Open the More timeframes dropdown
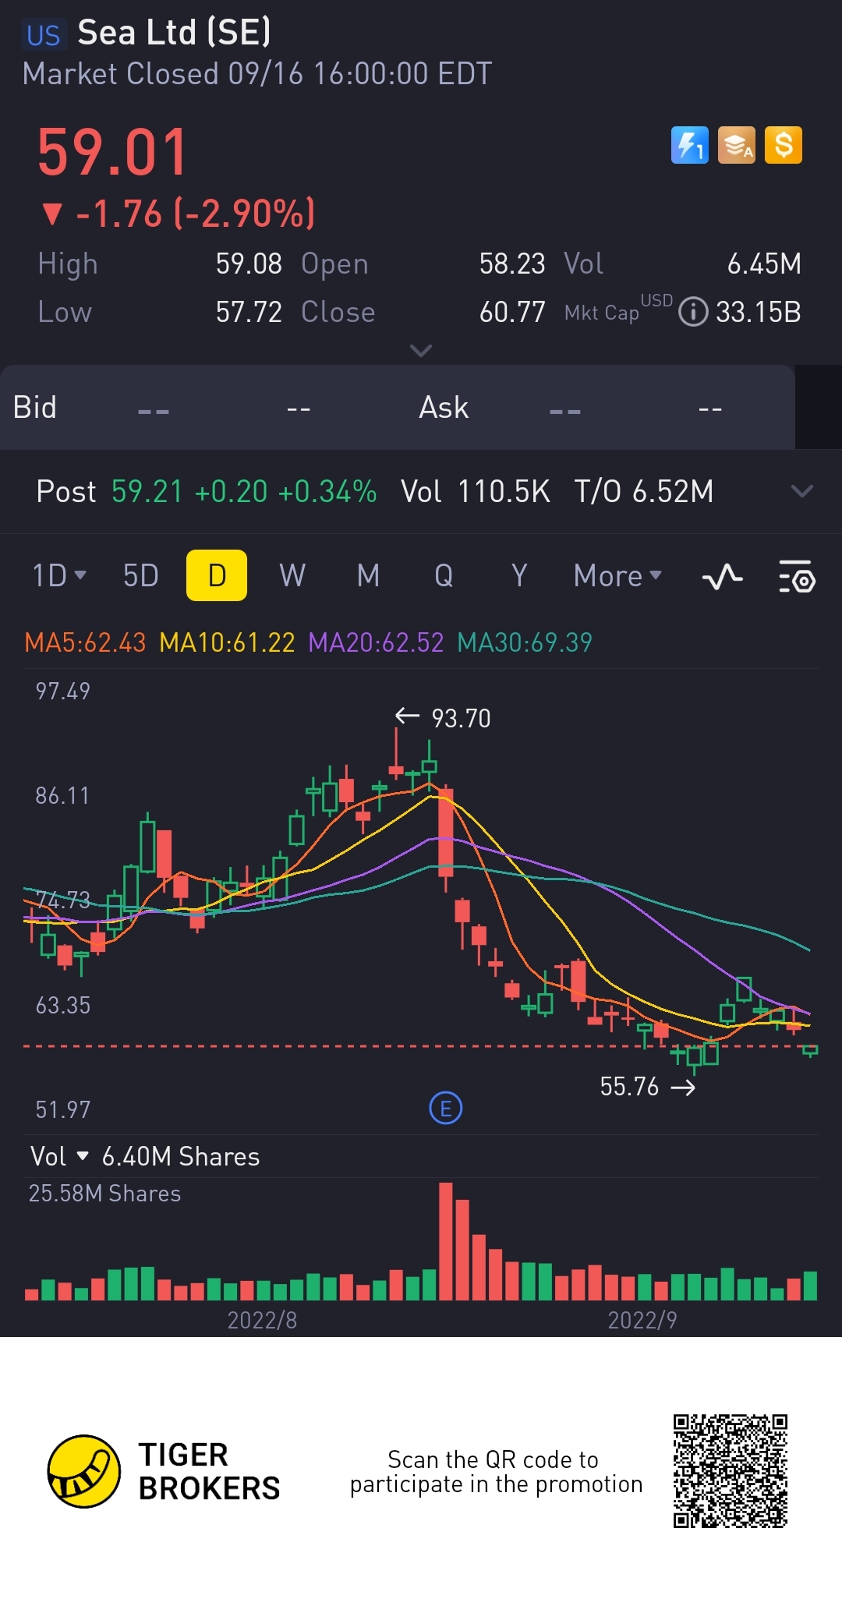 (x=617, y=576)
